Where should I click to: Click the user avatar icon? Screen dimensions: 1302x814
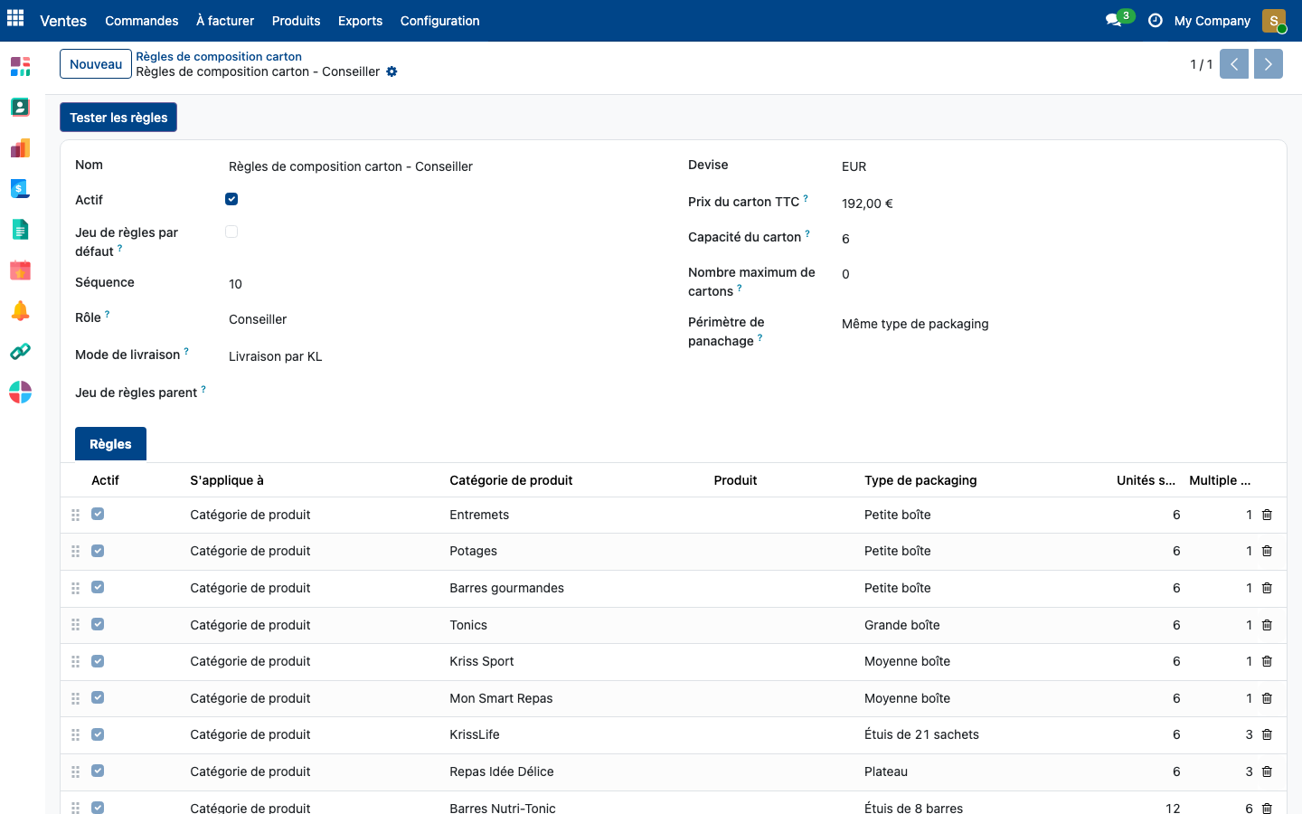coord(1274,21)
